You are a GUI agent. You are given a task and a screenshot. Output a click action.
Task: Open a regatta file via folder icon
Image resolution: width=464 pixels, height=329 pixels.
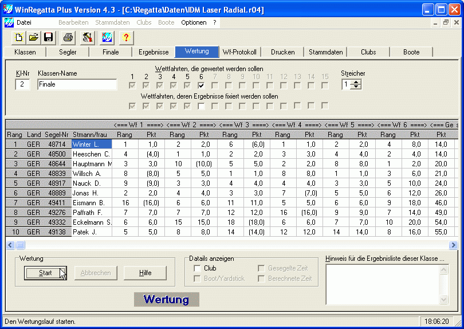[x=34, y=37]
